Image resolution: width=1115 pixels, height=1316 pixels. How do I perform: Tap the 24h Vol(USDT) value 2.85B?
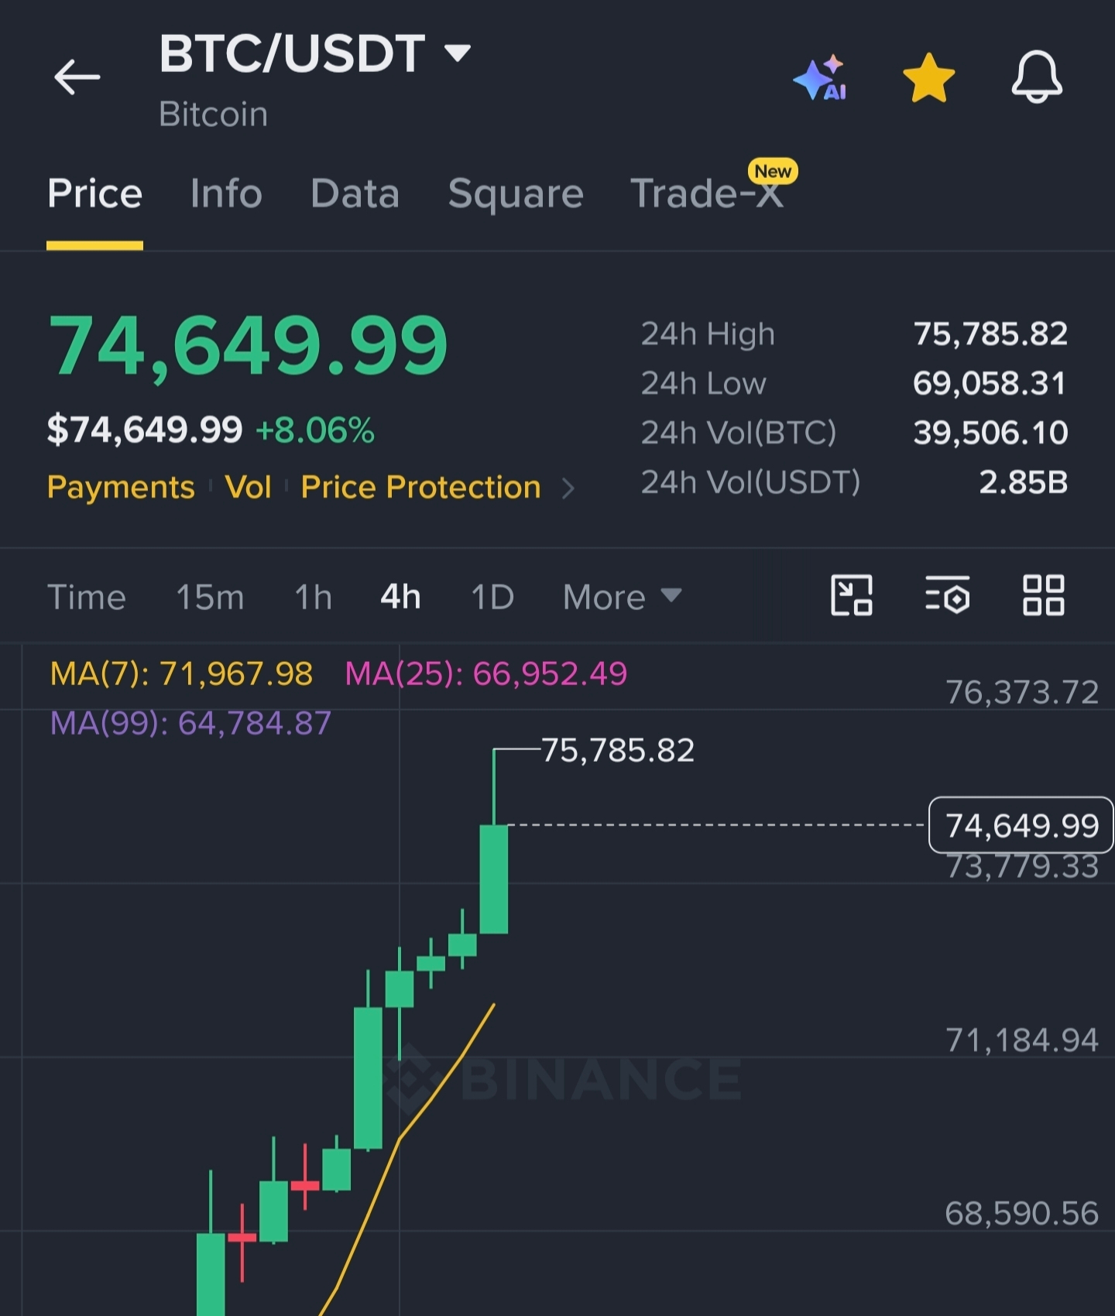(x=1023, y=482)
